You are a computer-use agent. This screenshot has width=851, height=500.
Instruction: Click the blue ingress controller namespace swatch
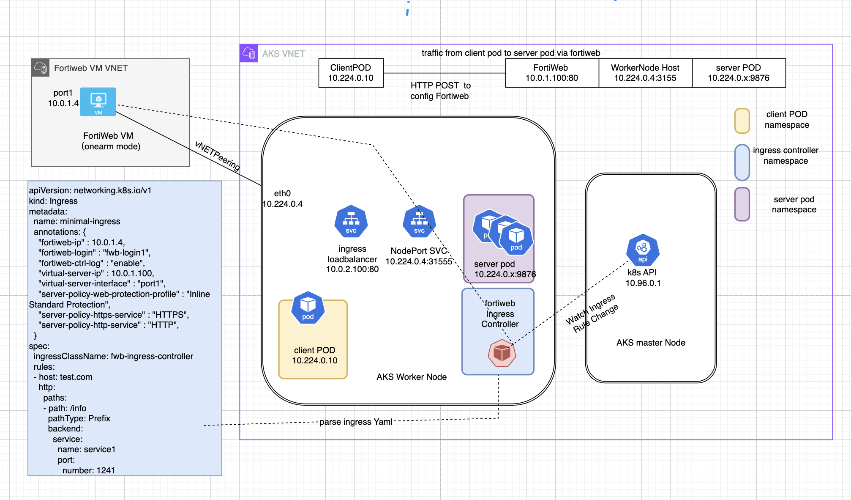coord(742,162)
